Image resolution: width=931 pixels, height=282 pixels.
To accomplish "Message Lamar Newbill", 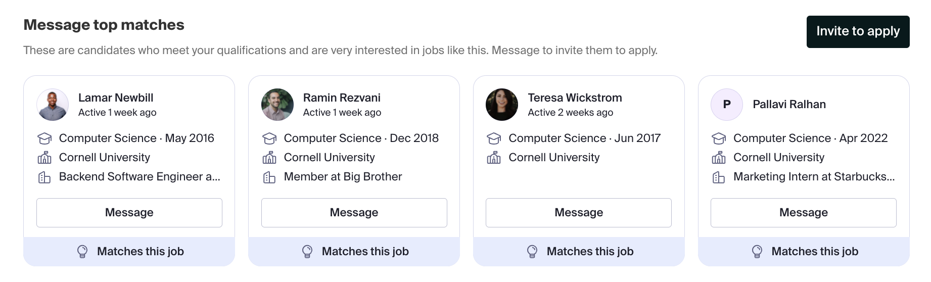I will (x=129, y=213).
